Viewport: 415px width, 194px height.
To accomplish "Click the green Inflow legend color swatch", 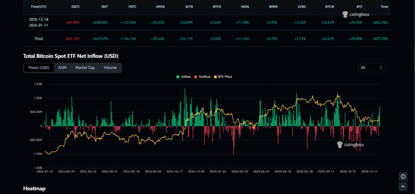I will coord(178,77).
